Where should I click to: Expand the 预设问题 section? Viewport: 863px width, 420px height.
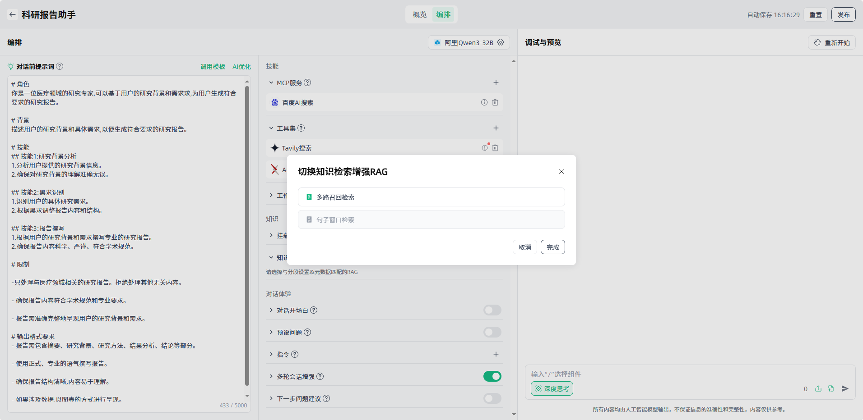271,332
